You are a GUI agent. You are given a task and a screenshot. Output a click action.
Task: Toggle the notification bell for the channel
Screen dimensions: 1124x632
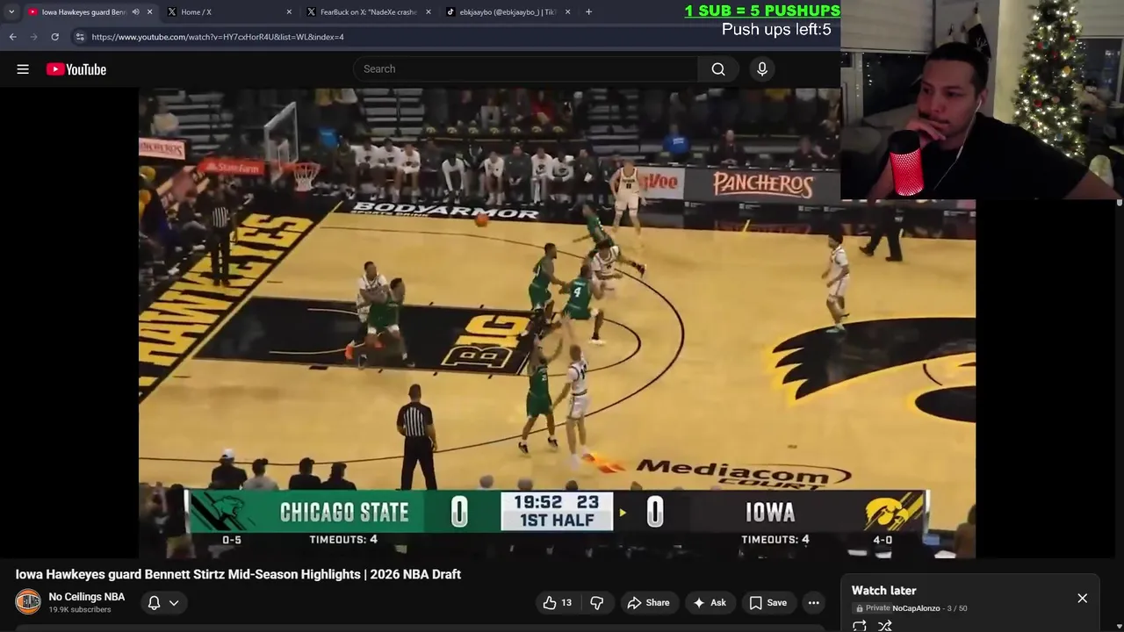point(154,603)
